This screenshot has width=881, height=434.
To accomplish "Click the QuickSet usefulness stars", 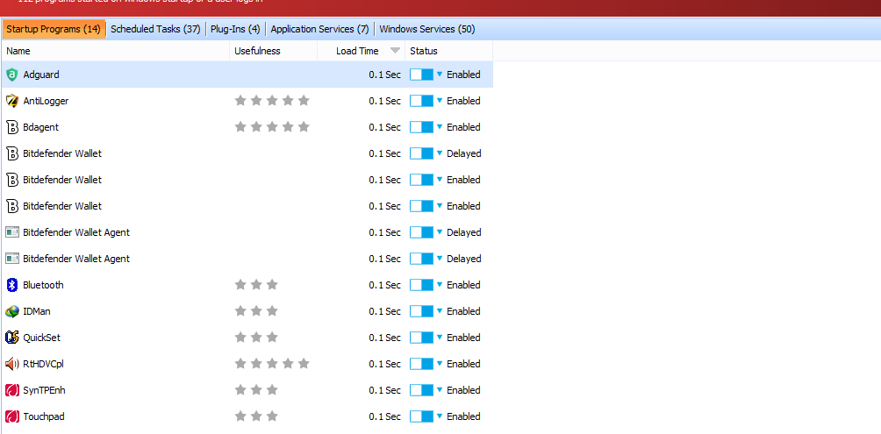I will (256, 338).
